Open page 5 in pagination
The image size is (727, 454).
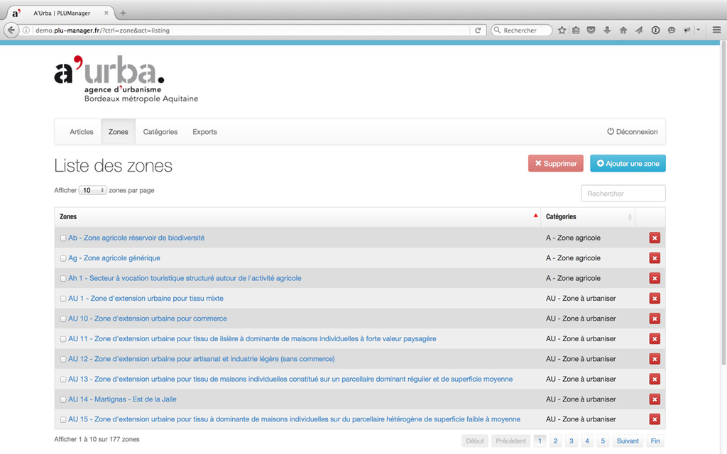pyautogui.click(x=603, y=441)
